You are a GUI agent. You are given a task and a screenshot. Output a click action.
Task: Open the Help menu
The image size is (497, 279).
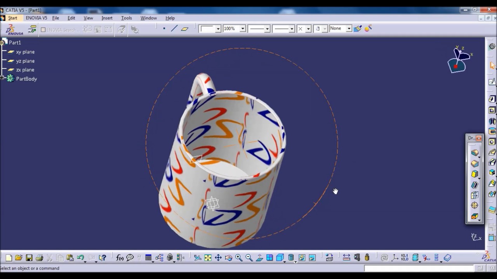click(x=170, y=18)
